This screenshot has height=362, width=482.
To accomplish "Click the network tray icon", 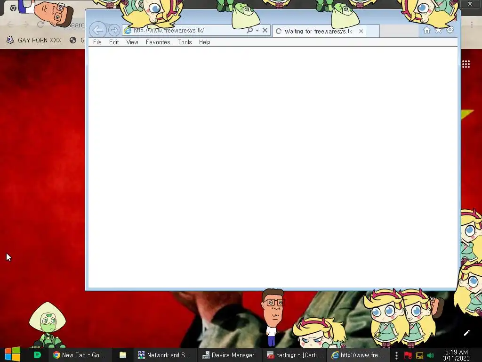I will tap(419, 355).
